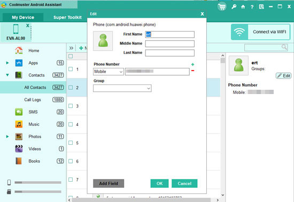Expand the Apps tree arrow
The width and height of the screenshot is (294, 202).
(x=7, y=63)
